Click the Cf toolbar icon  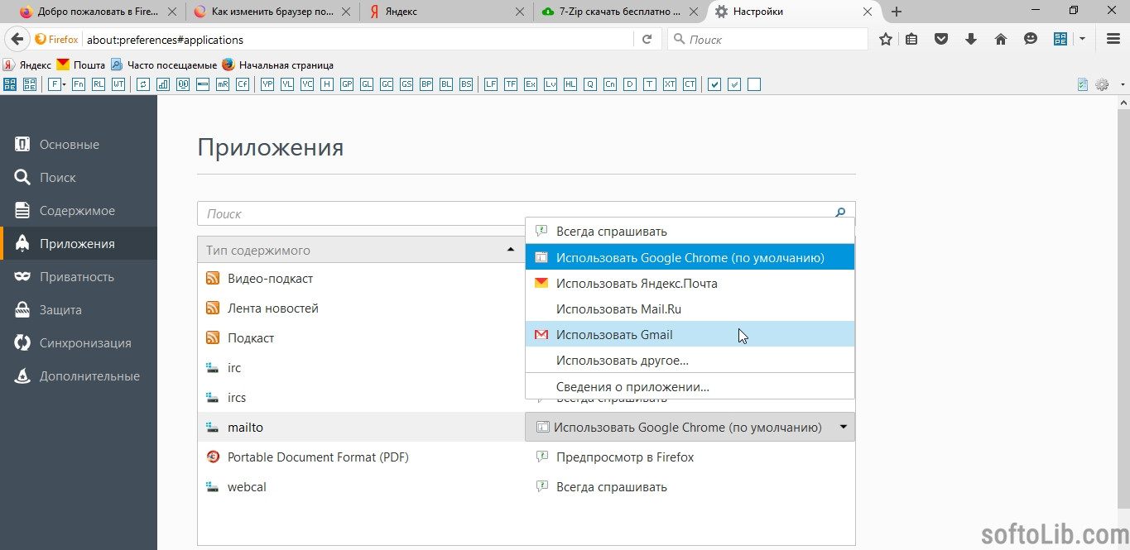pos(243,84)
